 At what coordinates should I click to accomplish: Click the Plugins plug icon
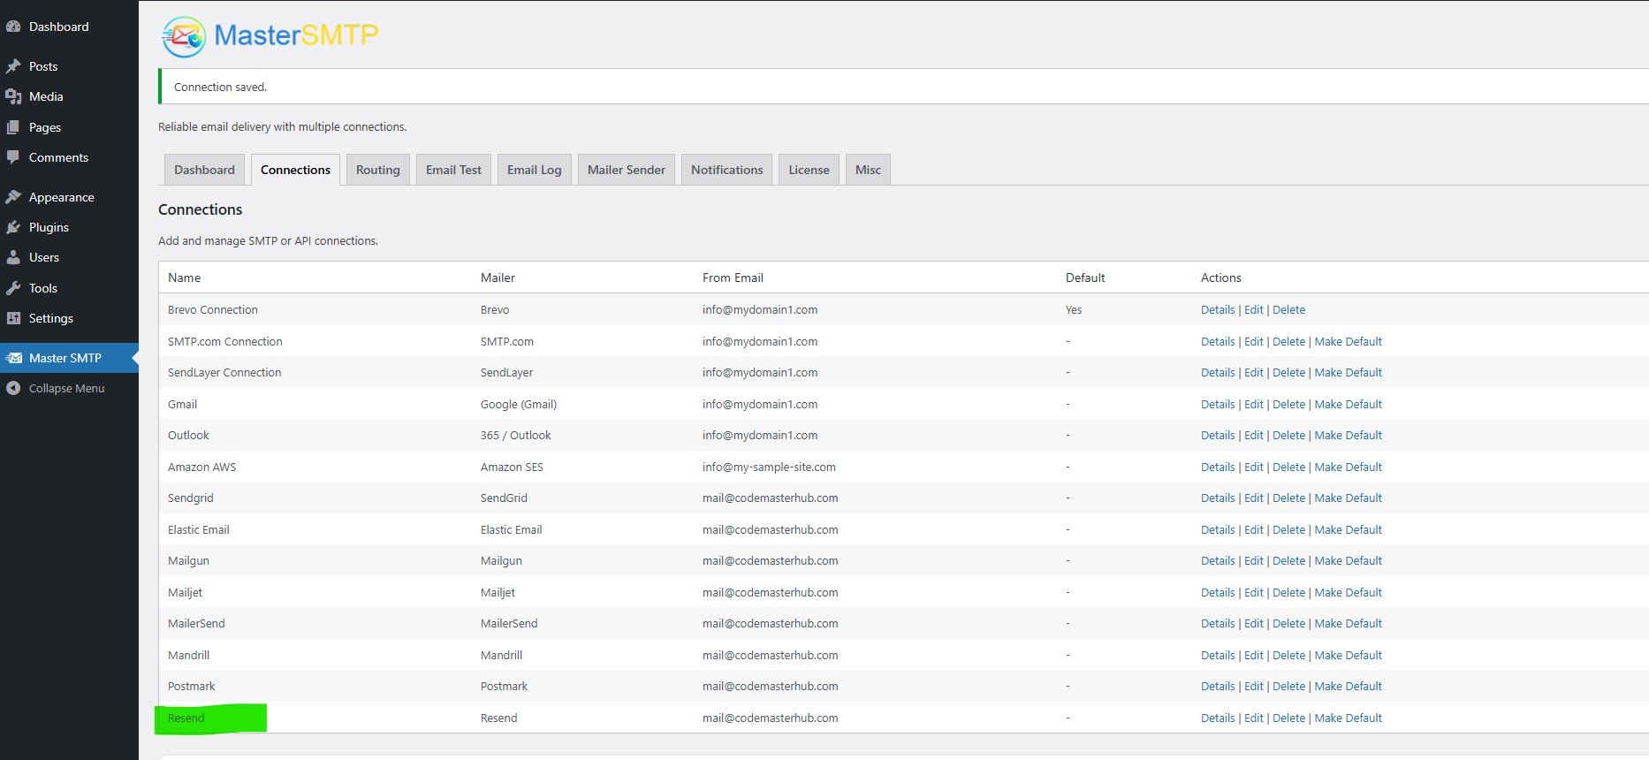13,227
